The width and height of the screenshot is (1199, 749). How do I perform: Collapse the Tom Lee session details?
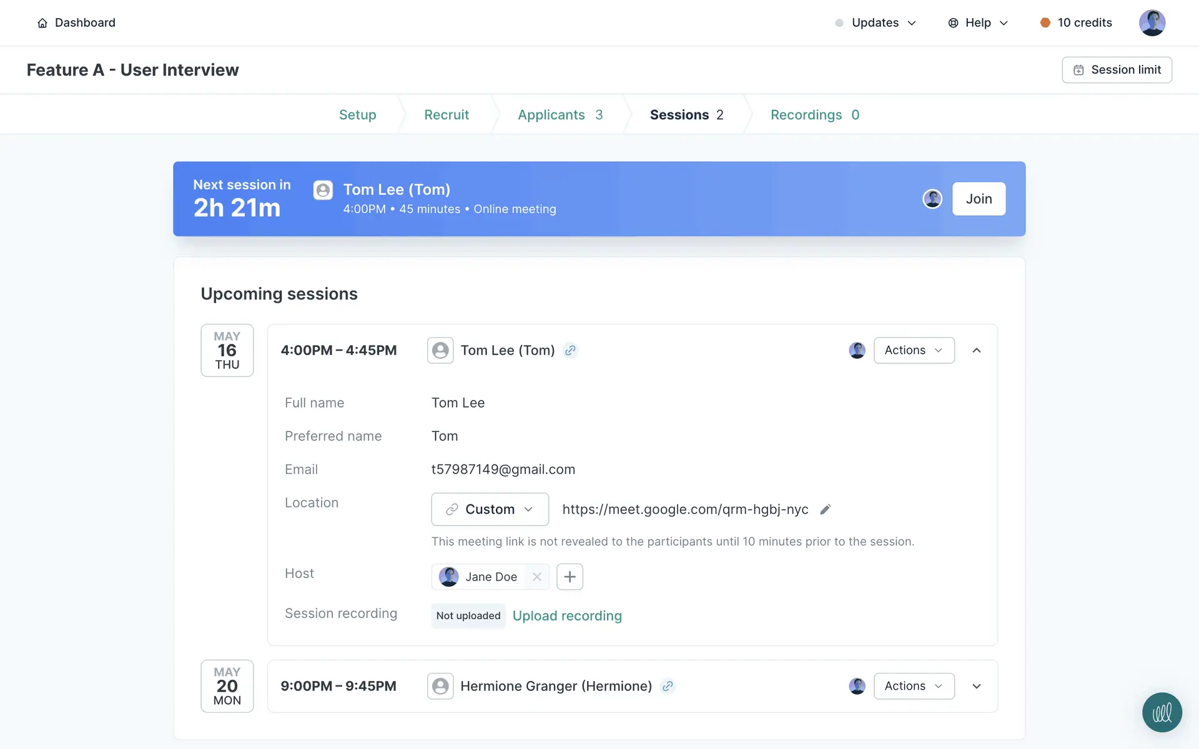pyautogui.click(x=977, y=351)
